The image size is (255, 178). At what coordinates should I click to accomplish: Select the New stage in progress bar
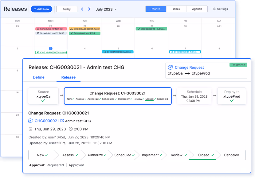(x=42, y=155)
